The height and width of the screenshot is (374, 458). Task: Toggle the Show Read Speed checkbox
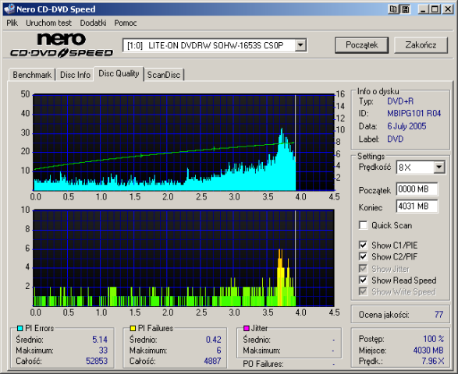tap(363, 280)
